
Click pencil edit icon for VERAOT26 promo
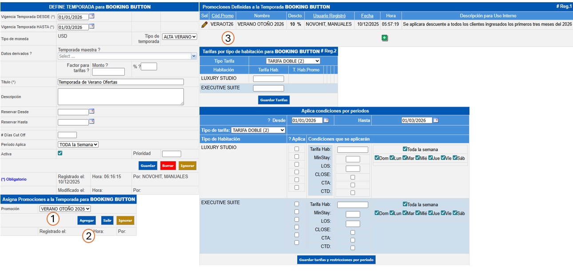[x=204, y=24]
